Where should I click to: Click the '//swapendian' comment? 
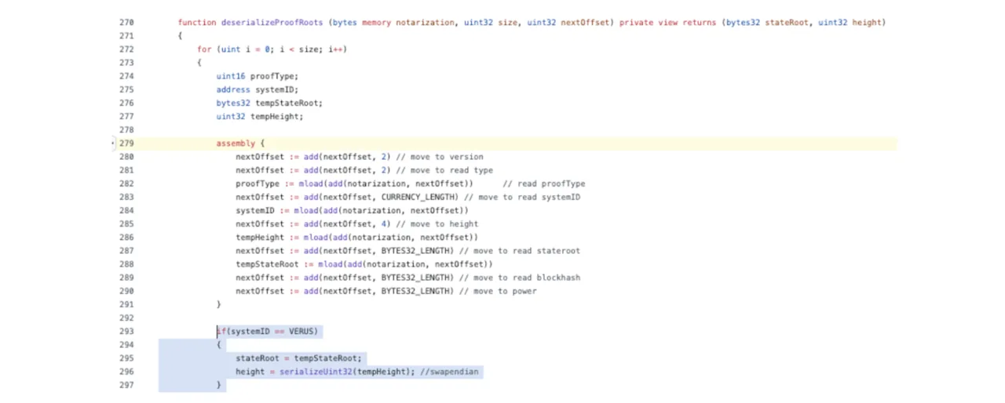tap(449, 372)
